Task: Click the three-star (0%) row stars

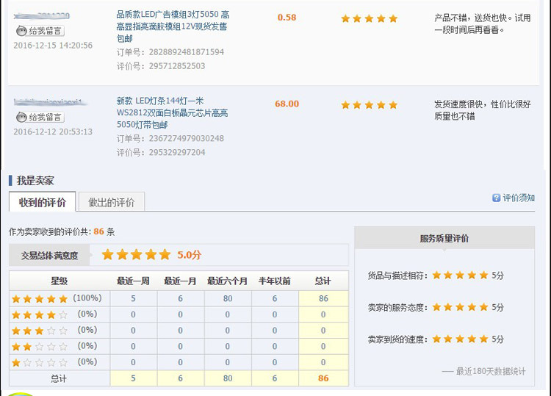Action: [40, 331]
